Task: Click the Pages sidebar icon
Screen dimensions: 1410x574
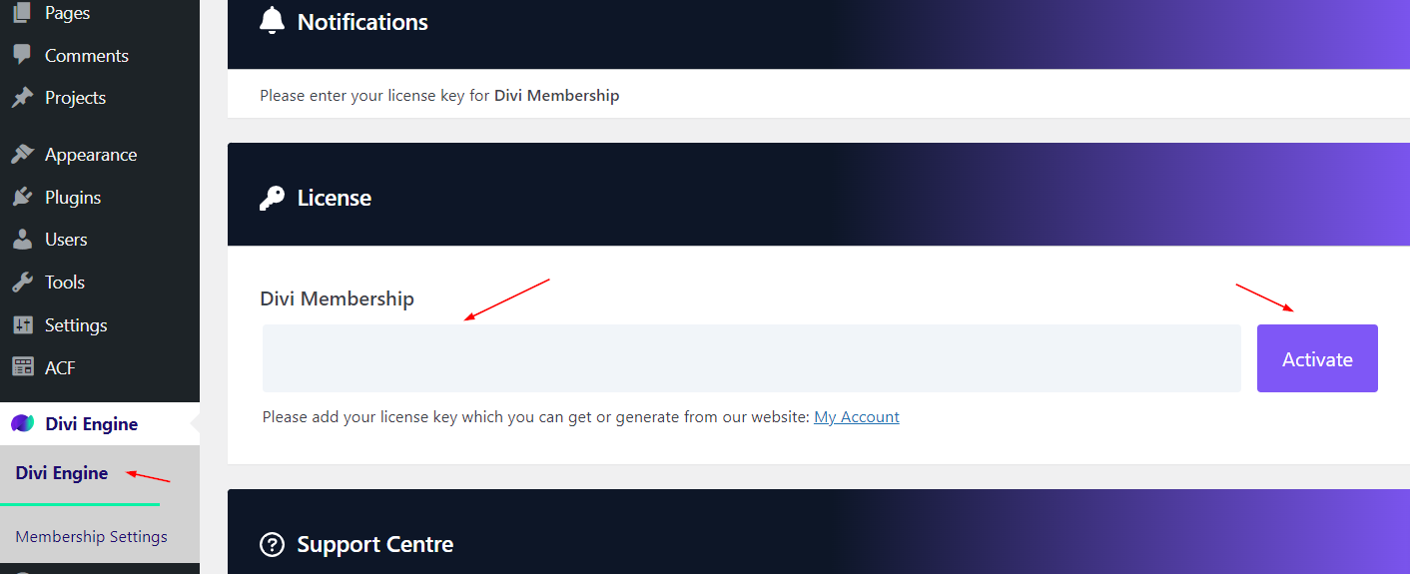Action: coord(22,13)
